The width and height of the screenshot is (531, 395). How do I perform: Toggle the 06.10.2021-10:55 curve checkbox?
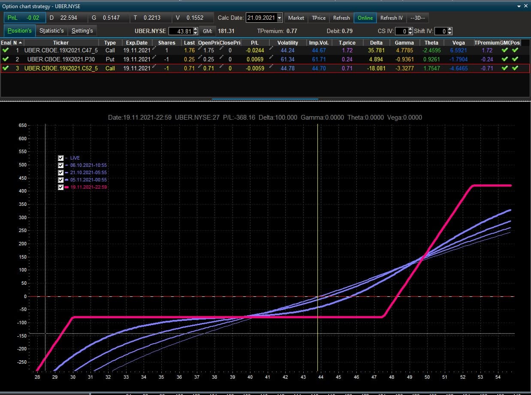point(60,165)
